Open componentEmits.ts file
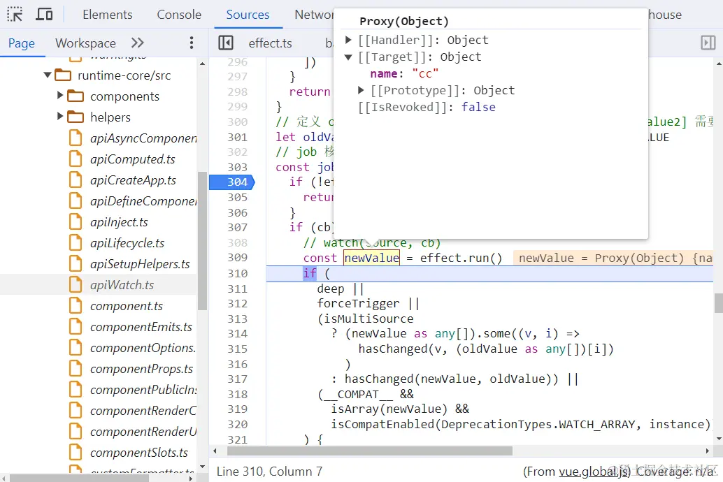 coord(141,327)
